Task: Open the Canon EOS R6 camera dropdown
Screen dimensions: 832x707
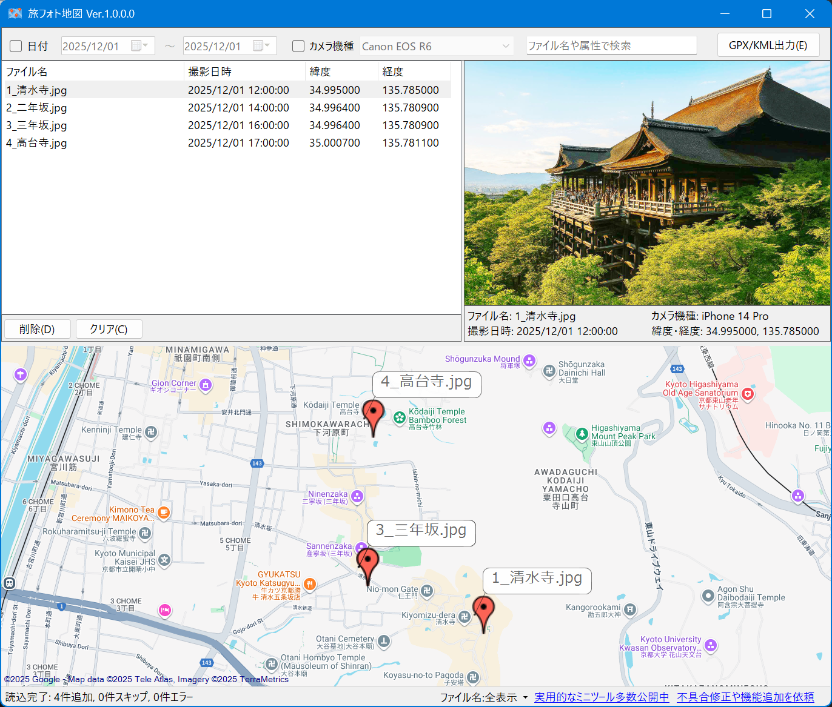Action: click(505, 45)
